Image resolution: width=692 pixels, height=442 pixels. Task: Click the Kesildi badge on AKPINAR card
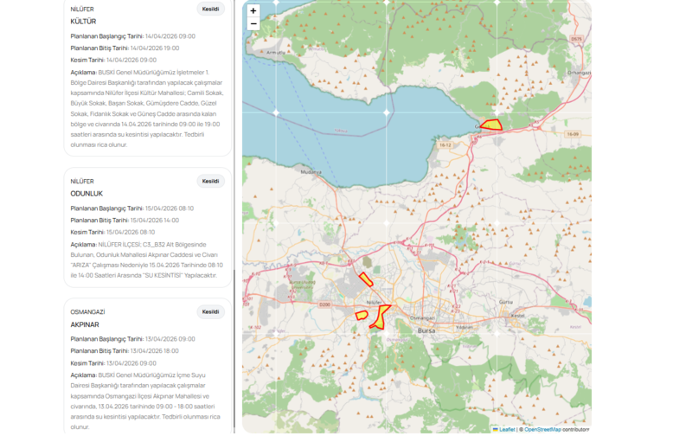[210, 312]
